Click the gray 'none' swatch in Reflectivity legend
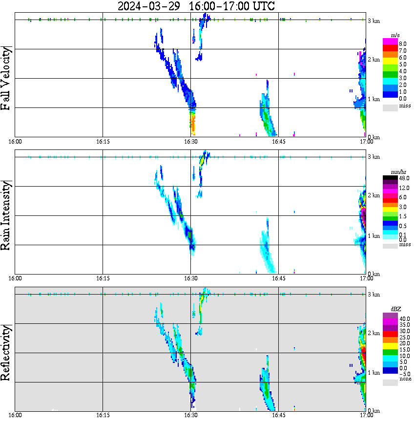 point(390,382)
